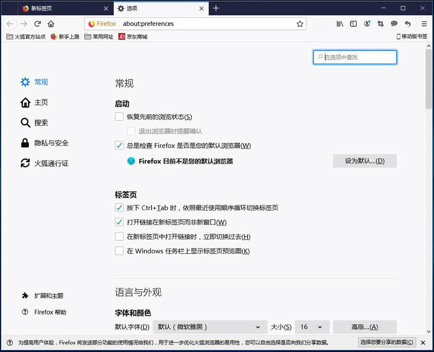The image size is (434, 352).
Task: Uncheck always check default browser option
Action: pyautogui.click(x=119, y=145)
